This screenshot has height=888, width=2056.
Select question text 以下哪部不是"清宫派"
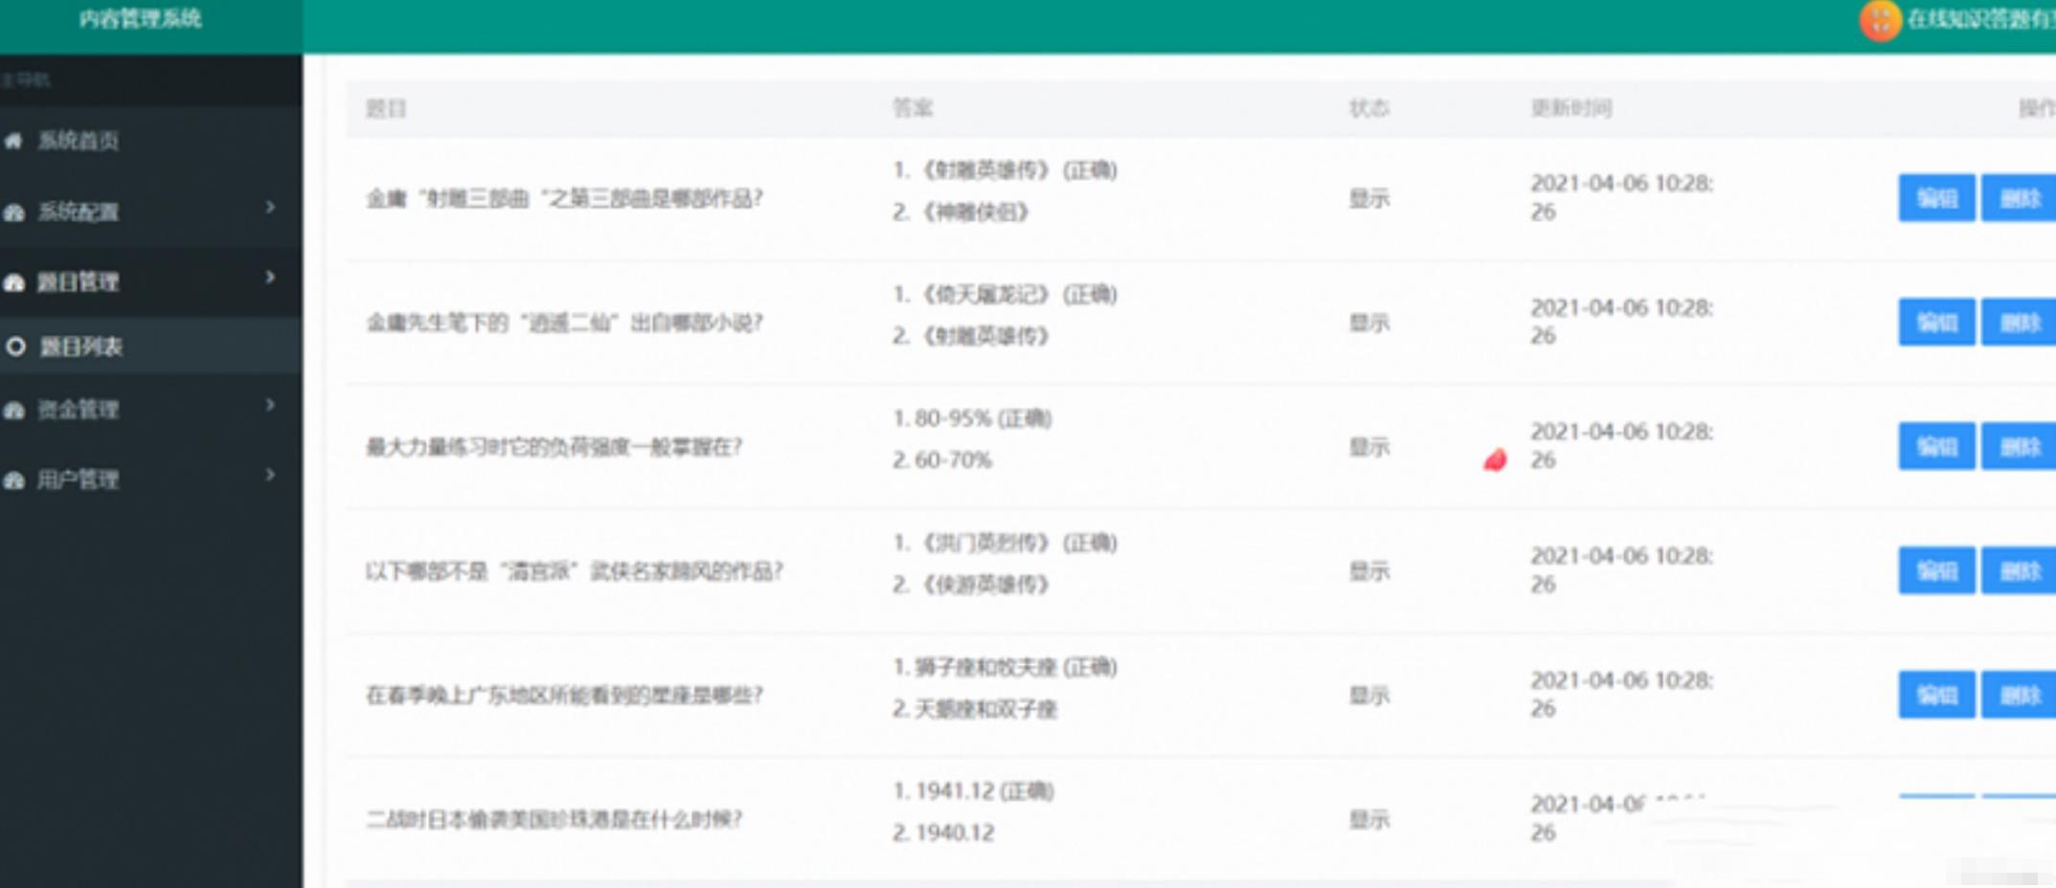click(x=575, y=571)
